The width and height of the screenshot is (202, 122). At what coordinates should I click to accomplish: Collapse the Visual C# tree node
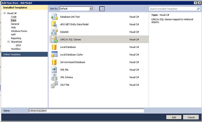(x=5, y=13)
